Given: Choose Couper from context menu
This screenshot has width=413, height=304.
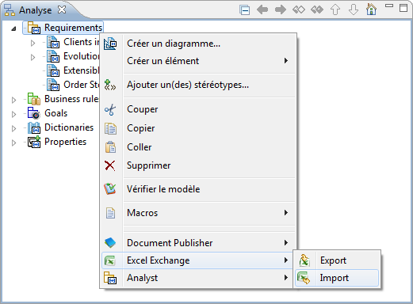Looking at the screenshot, I should point(198,109).
